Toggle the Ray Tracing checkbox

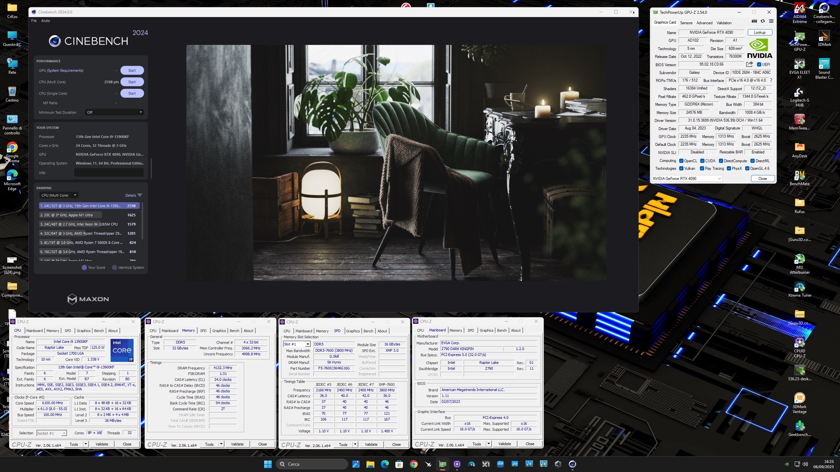tap(702, 168)
